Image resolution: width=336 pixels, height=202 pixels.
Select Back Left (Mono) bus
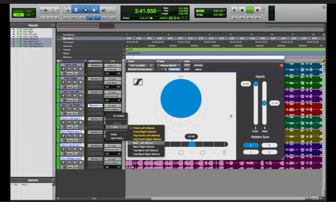146,143
